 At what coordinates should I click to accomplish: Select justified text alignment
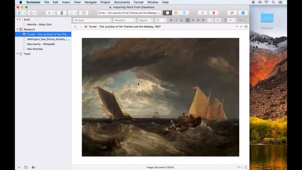pos(203,20)
